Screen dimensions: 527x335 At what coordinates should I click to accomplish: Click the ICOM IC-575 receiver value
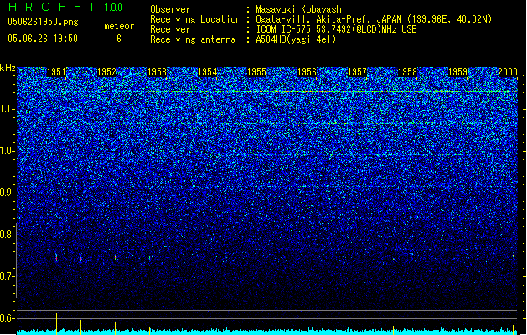pos(336,29)
